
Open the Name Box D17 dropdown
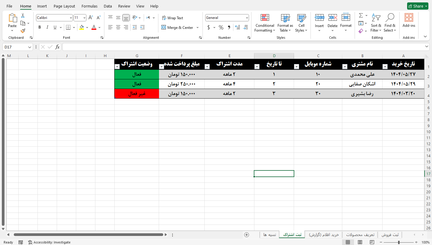(x=30, y=47)
